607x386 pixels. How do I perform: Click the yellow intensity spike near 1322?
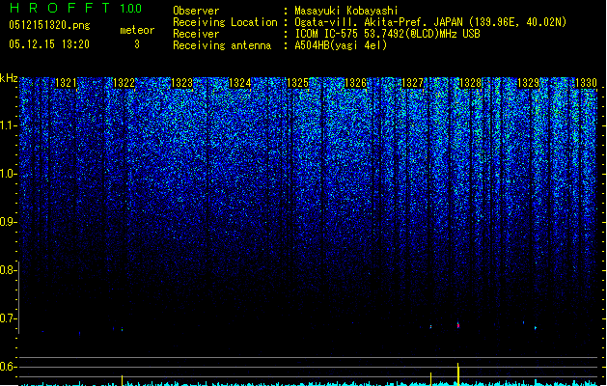[123, 380]
